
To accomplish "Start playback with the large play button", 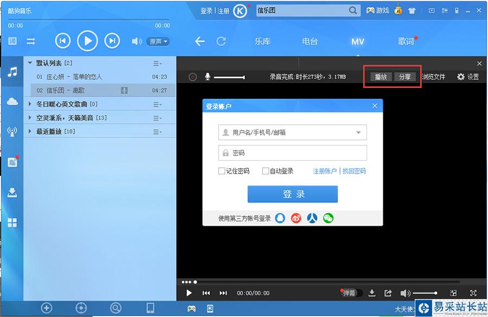I will click(87, 41).
